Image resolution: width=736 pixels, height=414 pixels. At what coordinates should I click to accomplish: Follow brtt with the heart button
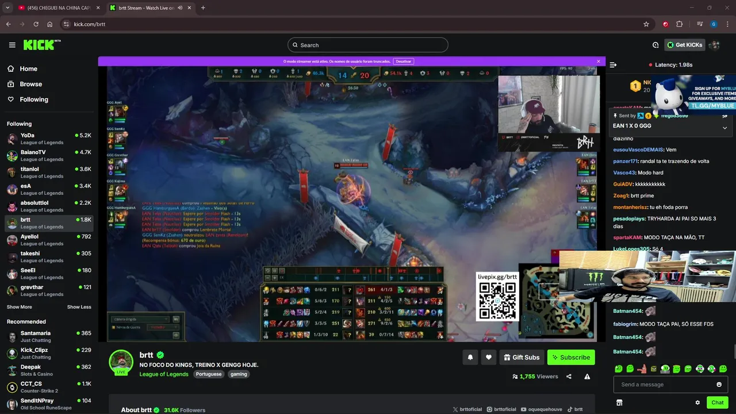click(489, 357)
